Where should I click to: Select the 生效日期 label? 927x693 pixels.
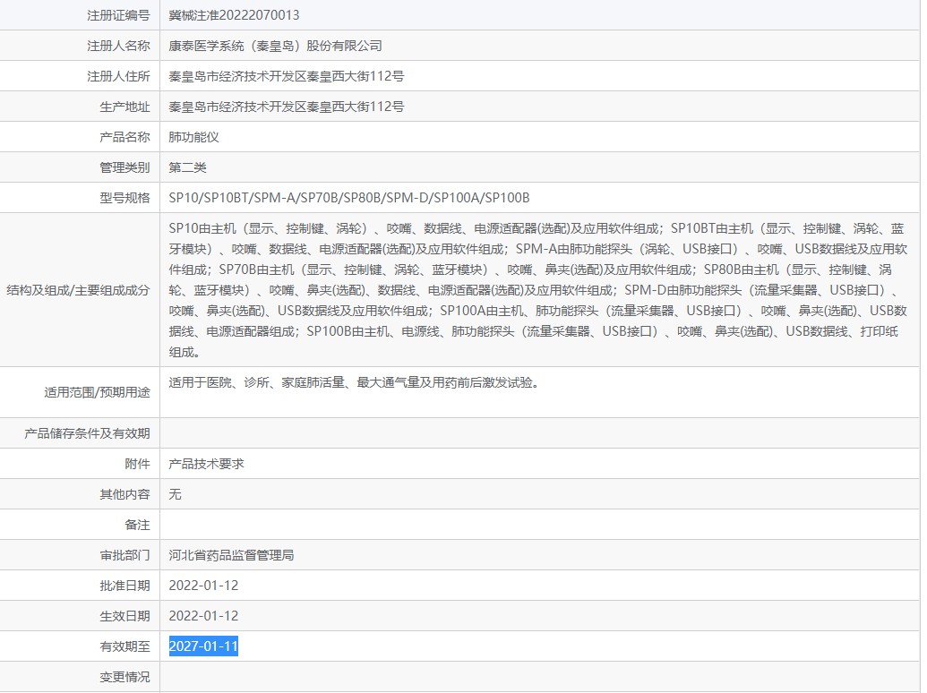click(x=124, y=616)
